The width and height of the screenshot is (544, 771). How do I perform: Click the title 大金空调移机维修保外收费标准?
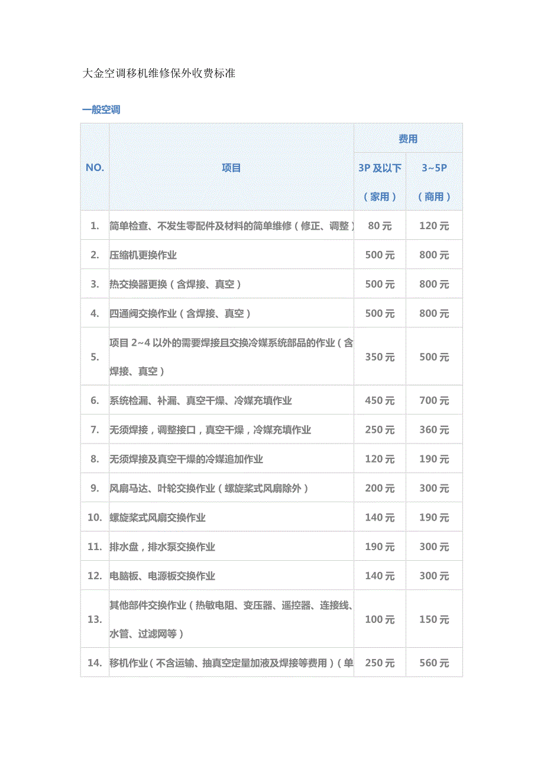158,74
